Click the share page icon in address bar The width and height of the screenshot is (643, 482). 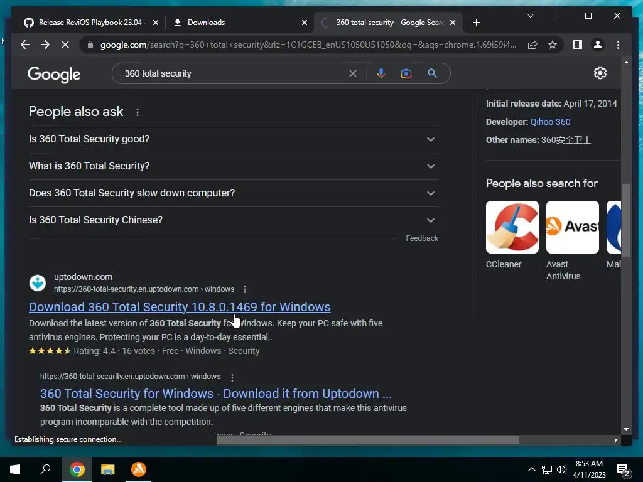point(532,45)
